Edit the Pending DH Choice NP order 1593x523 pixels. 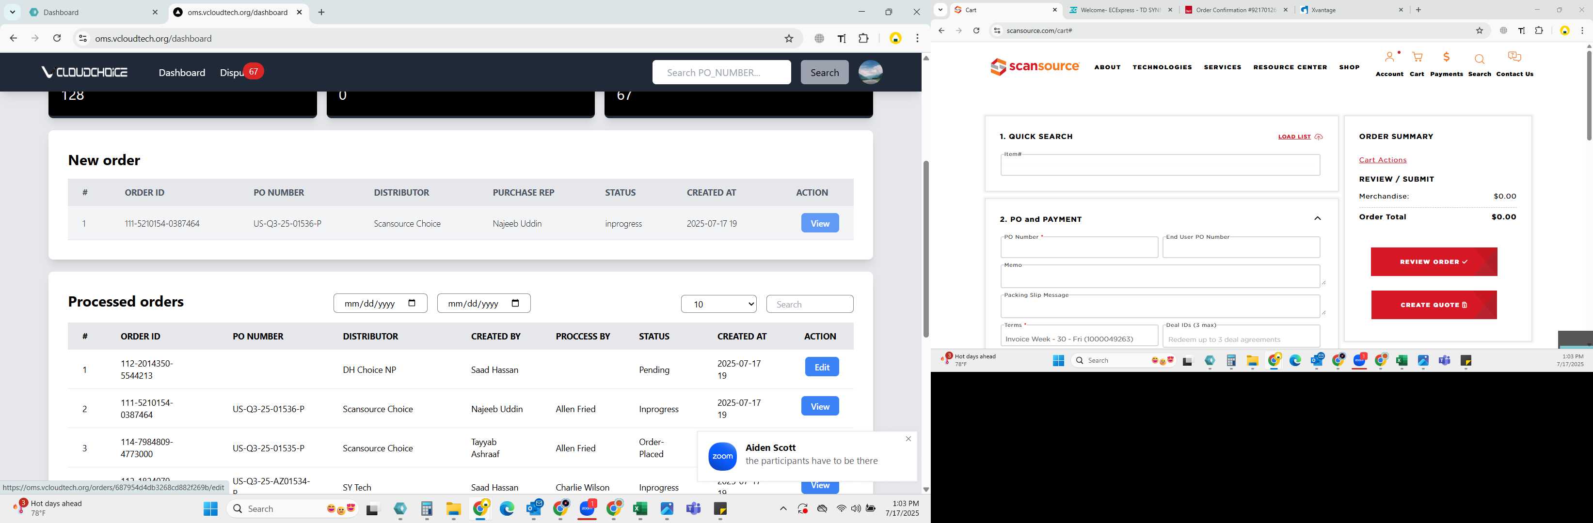click(x=822, y=367)
